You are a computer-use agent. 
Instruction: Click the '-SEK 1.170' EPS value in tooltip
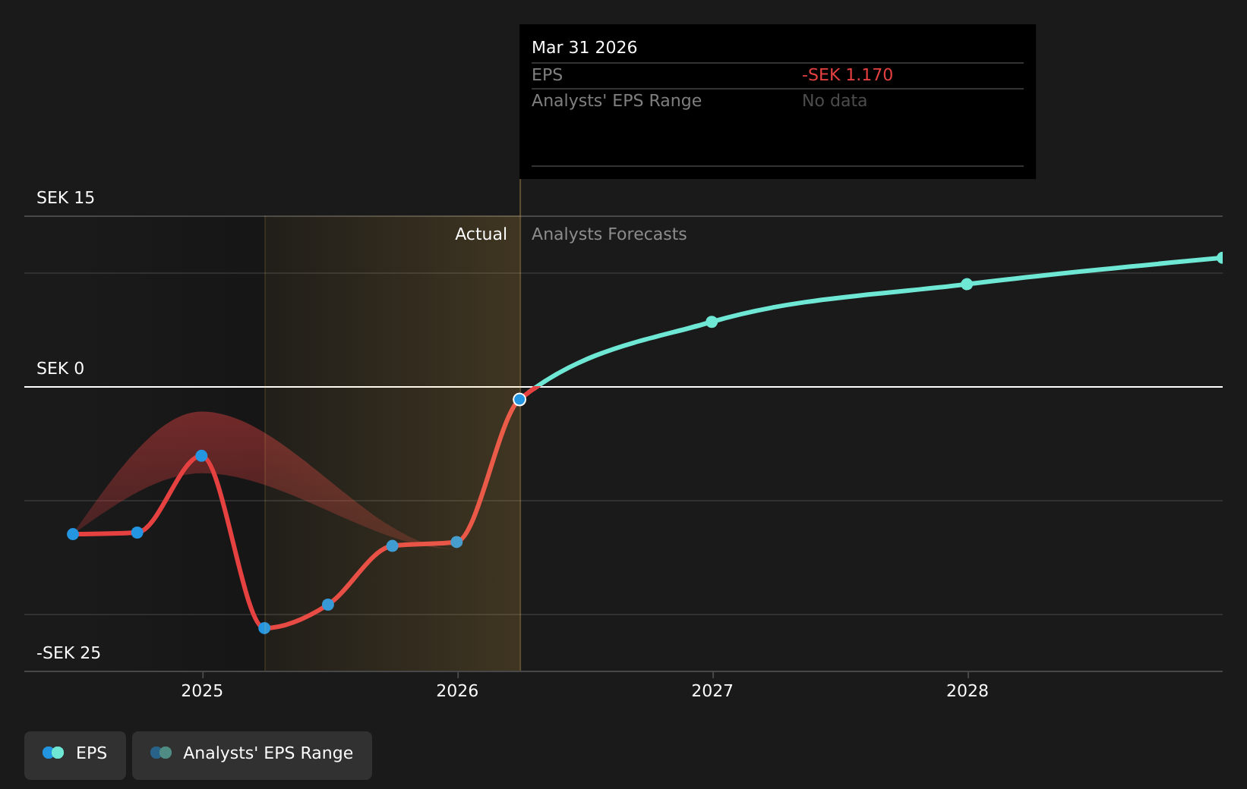(848, 75)
